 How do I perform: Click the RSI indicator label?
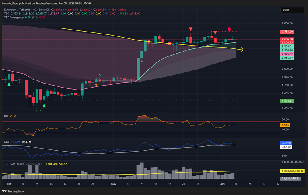6,117
